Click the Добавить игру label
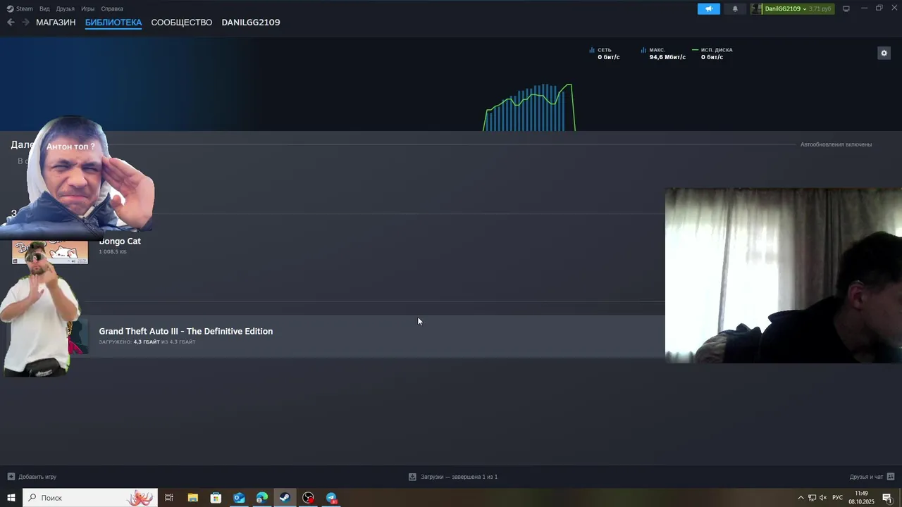 (x=37, y=477)
